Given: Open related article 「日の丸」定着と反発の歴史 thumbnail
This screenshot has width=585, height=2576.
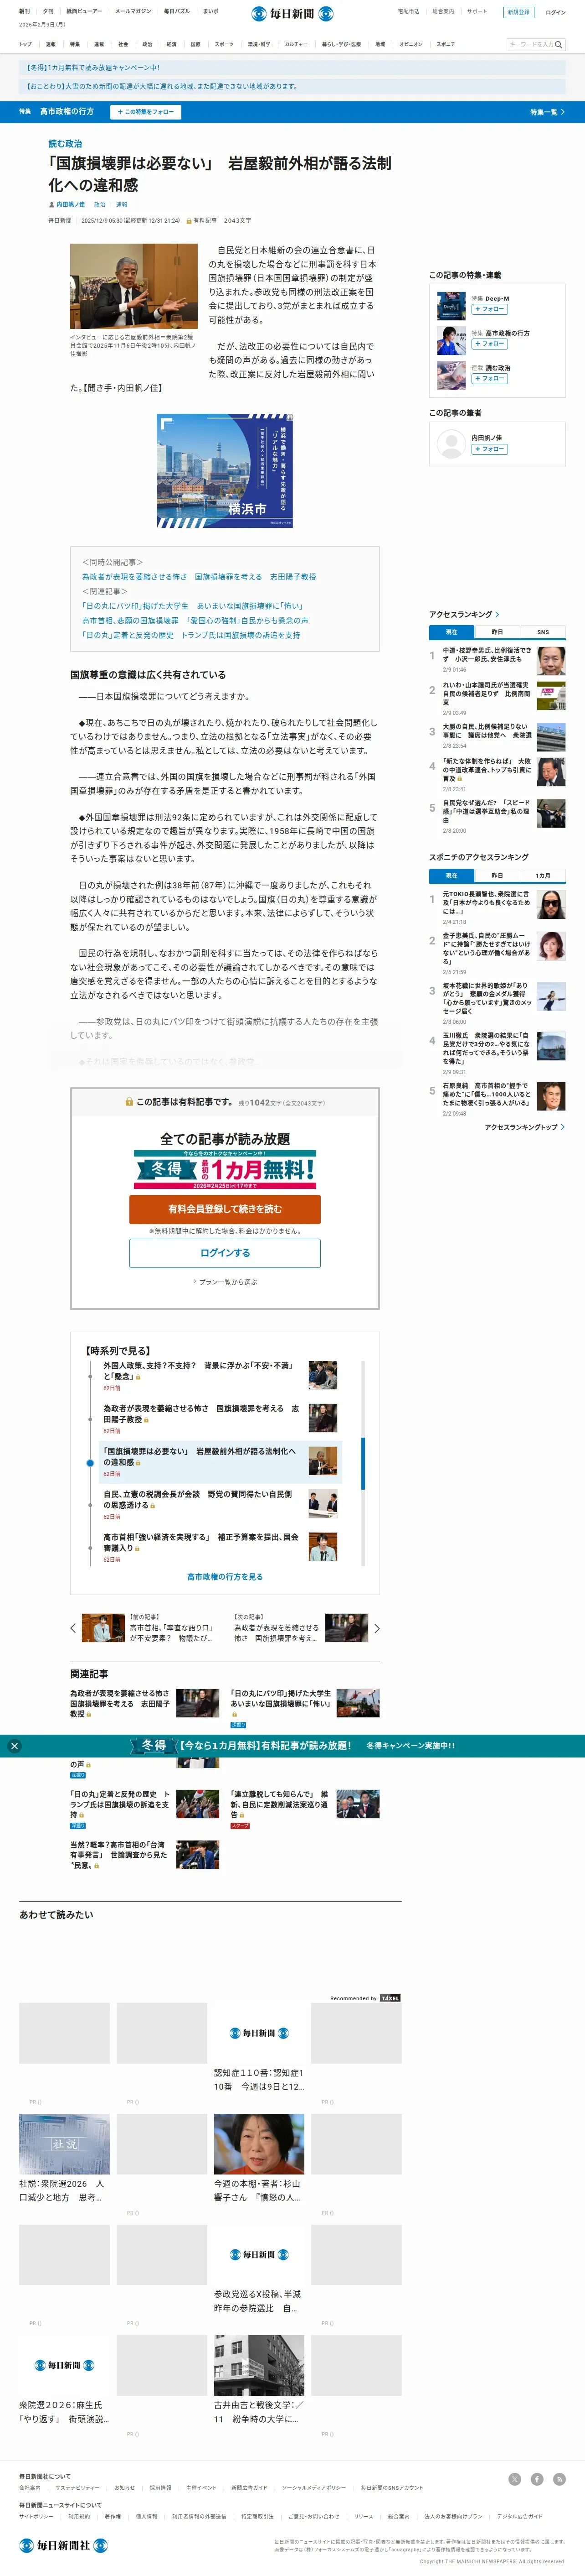Looking at the screenshot, I should click(x=198, y=1803).
